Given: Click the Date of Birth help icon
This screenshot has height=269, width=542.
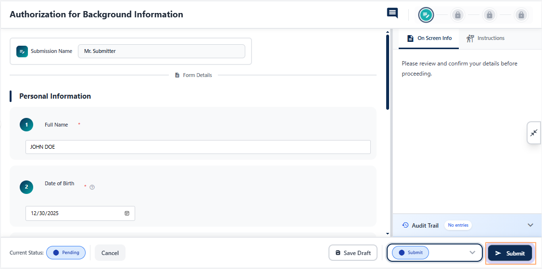Looking at the screenshot, I should pyautogui.click(x=92, y=187).
